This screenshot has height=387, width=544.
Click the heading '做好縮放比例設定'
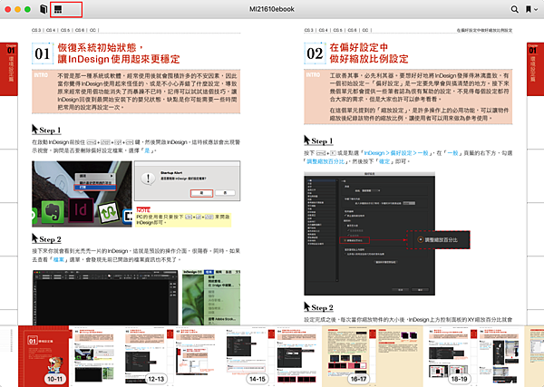(369, 59)
